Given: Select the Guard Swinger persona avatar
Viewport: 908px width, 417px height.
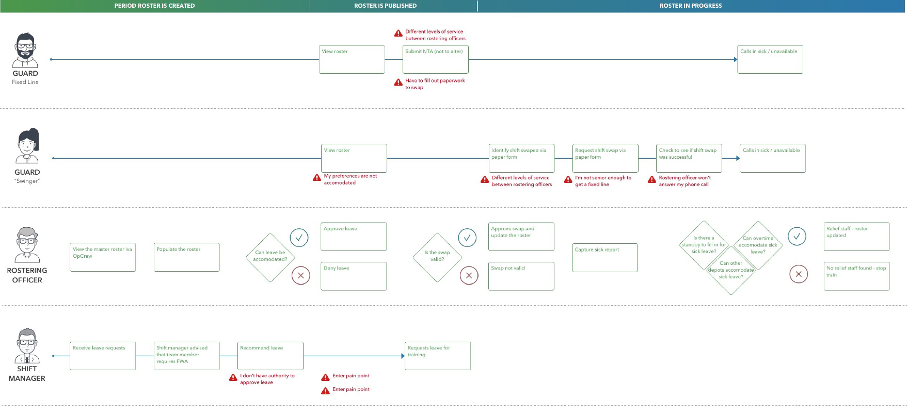Looking at the screenshot, I should point(27,146).
